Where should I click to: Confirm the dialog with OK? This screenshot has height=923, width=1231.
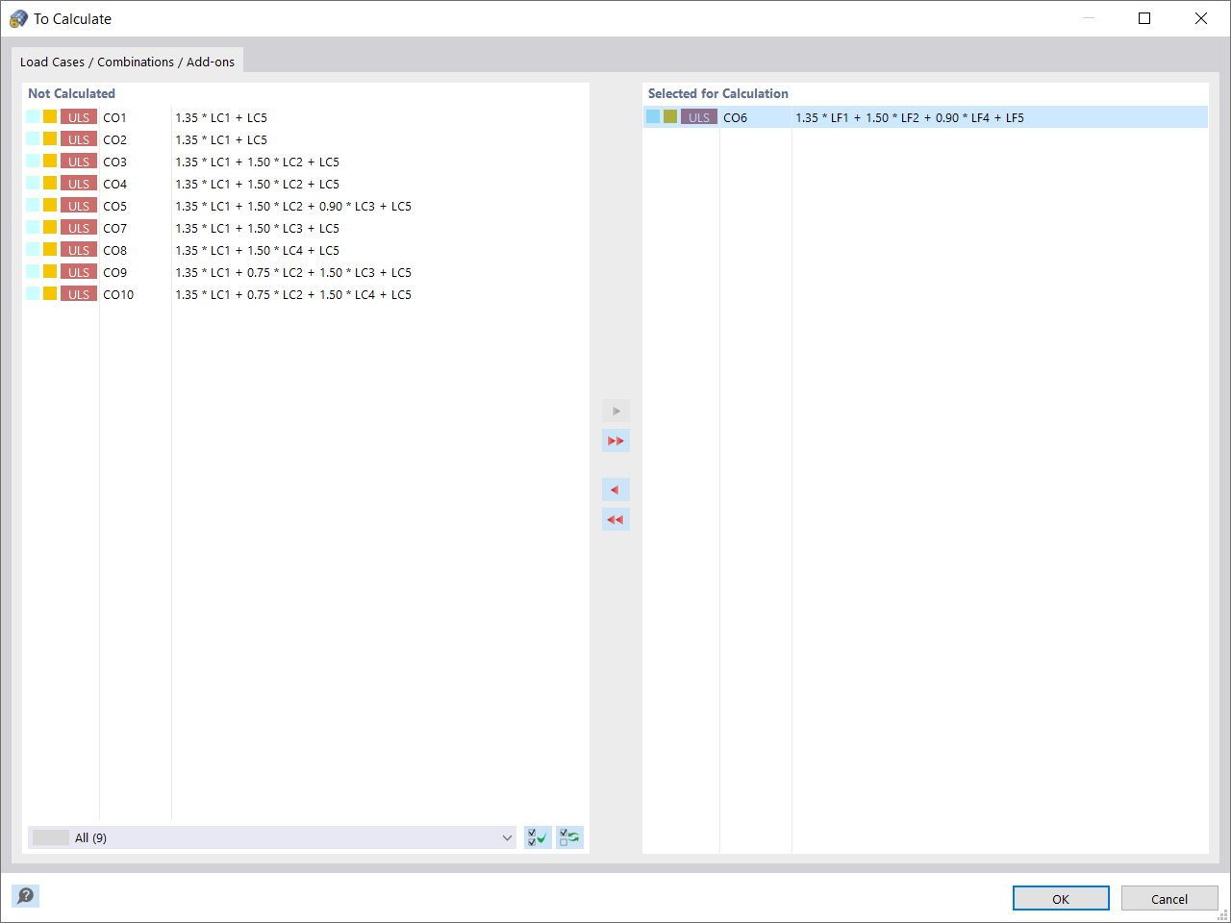click(x=1061, y=898)
